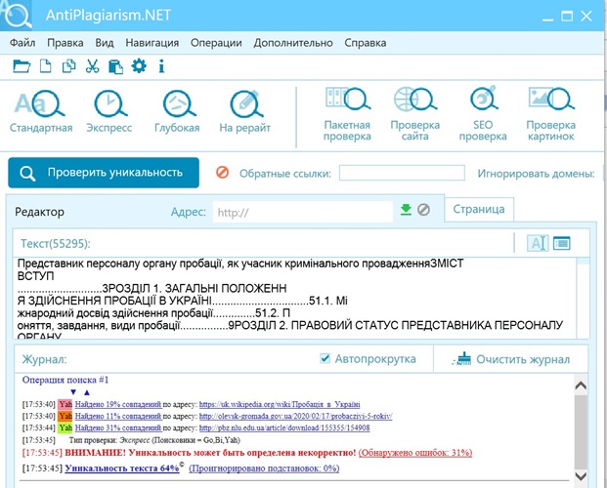Click the Игнорировать домены label
This screenshot has width=607, height=488.
coord(536,174)
